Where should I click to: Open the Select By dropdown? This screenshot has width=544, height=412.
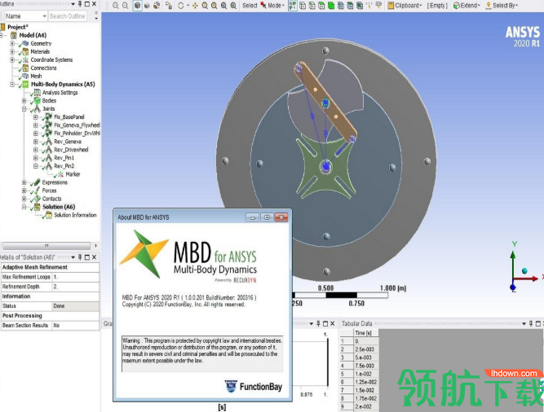pyautogui.click(x=502, y=6)
